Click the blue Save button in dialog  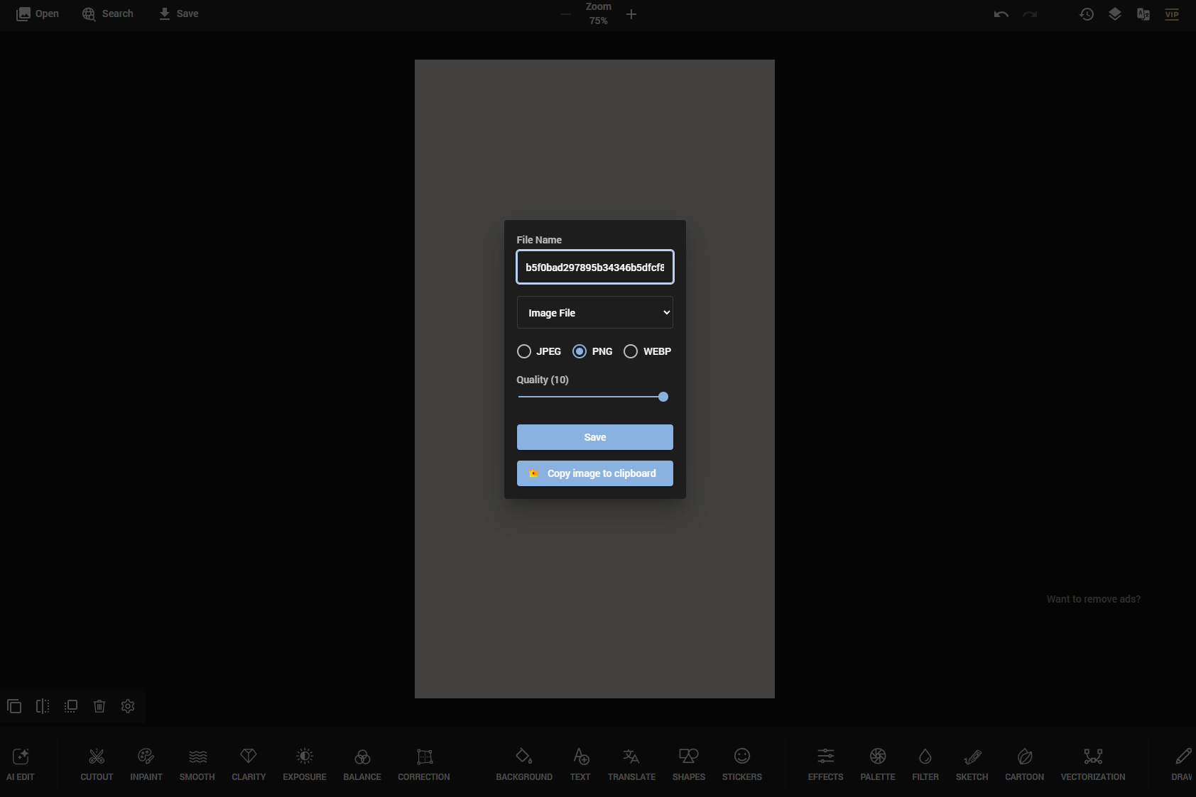pos(595,437)
